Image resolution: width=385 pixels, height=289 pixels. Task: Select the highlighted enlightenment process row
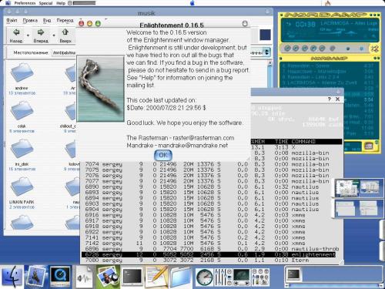point(209,254)
